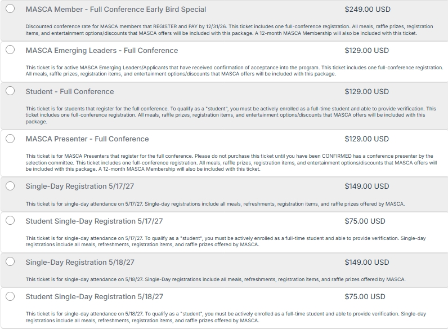Select Student Full Conference radio option
The height and width of the screenshot is (329, 448).
tap(10, 91)
